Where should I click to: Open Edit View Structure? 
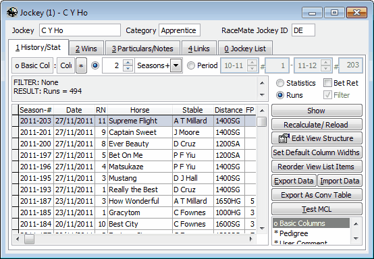point(317,138)
